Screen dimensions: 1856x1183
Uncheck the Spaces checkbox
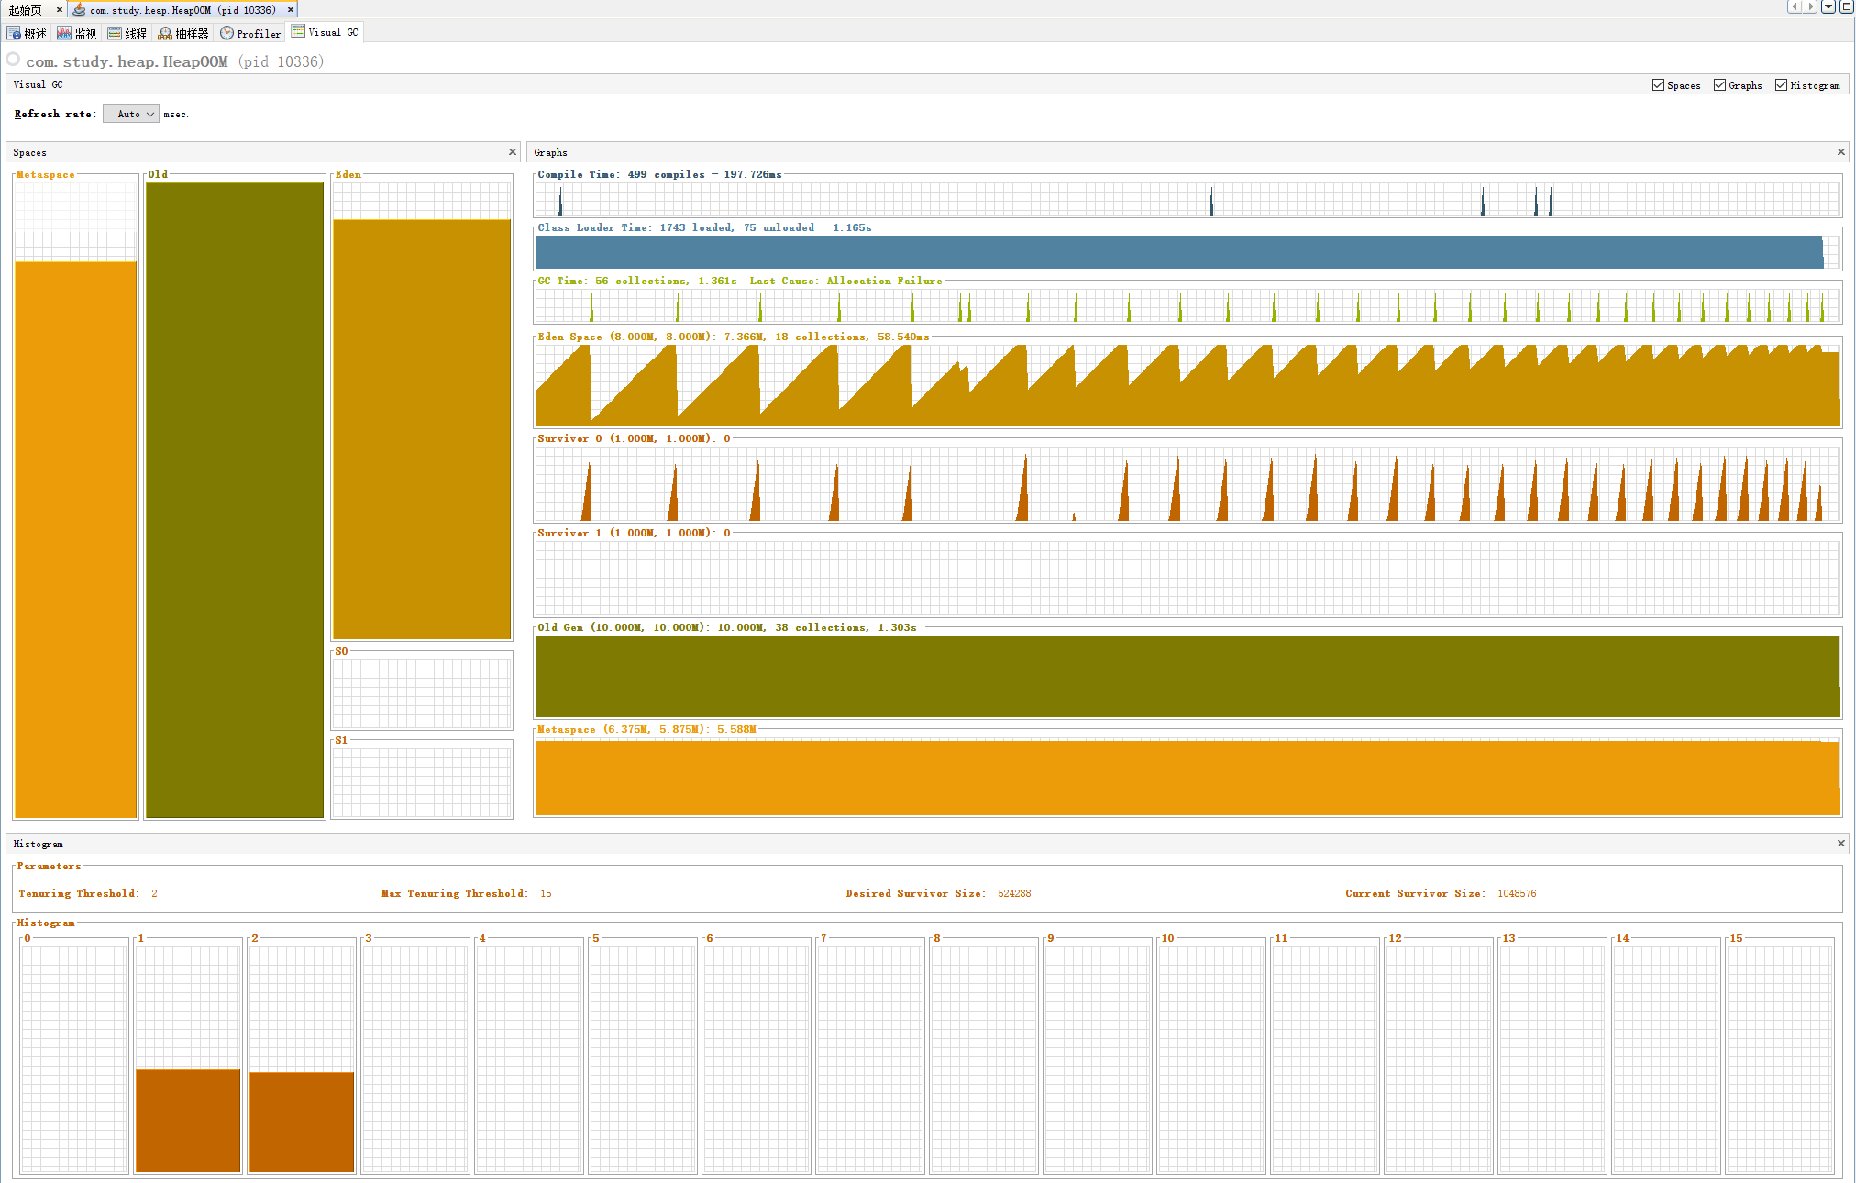(x=1658, y=85)
